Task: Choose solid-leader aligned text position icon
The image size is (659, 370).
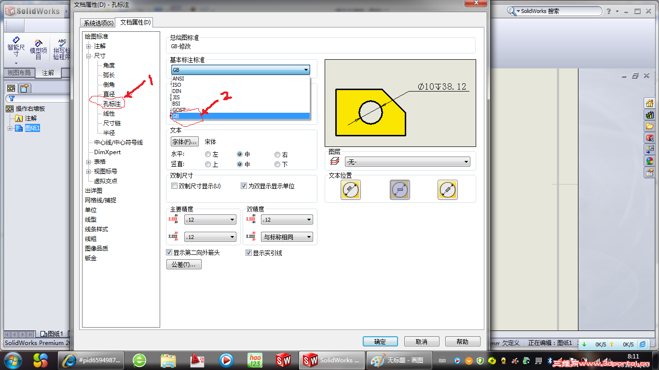Action: (x=351, y=190)
